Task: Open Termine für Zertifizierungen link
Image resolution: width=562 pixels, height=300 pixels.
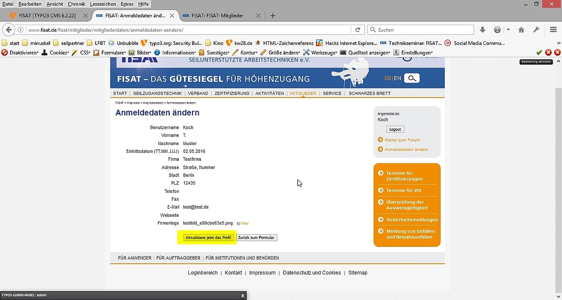Action: 404,176
